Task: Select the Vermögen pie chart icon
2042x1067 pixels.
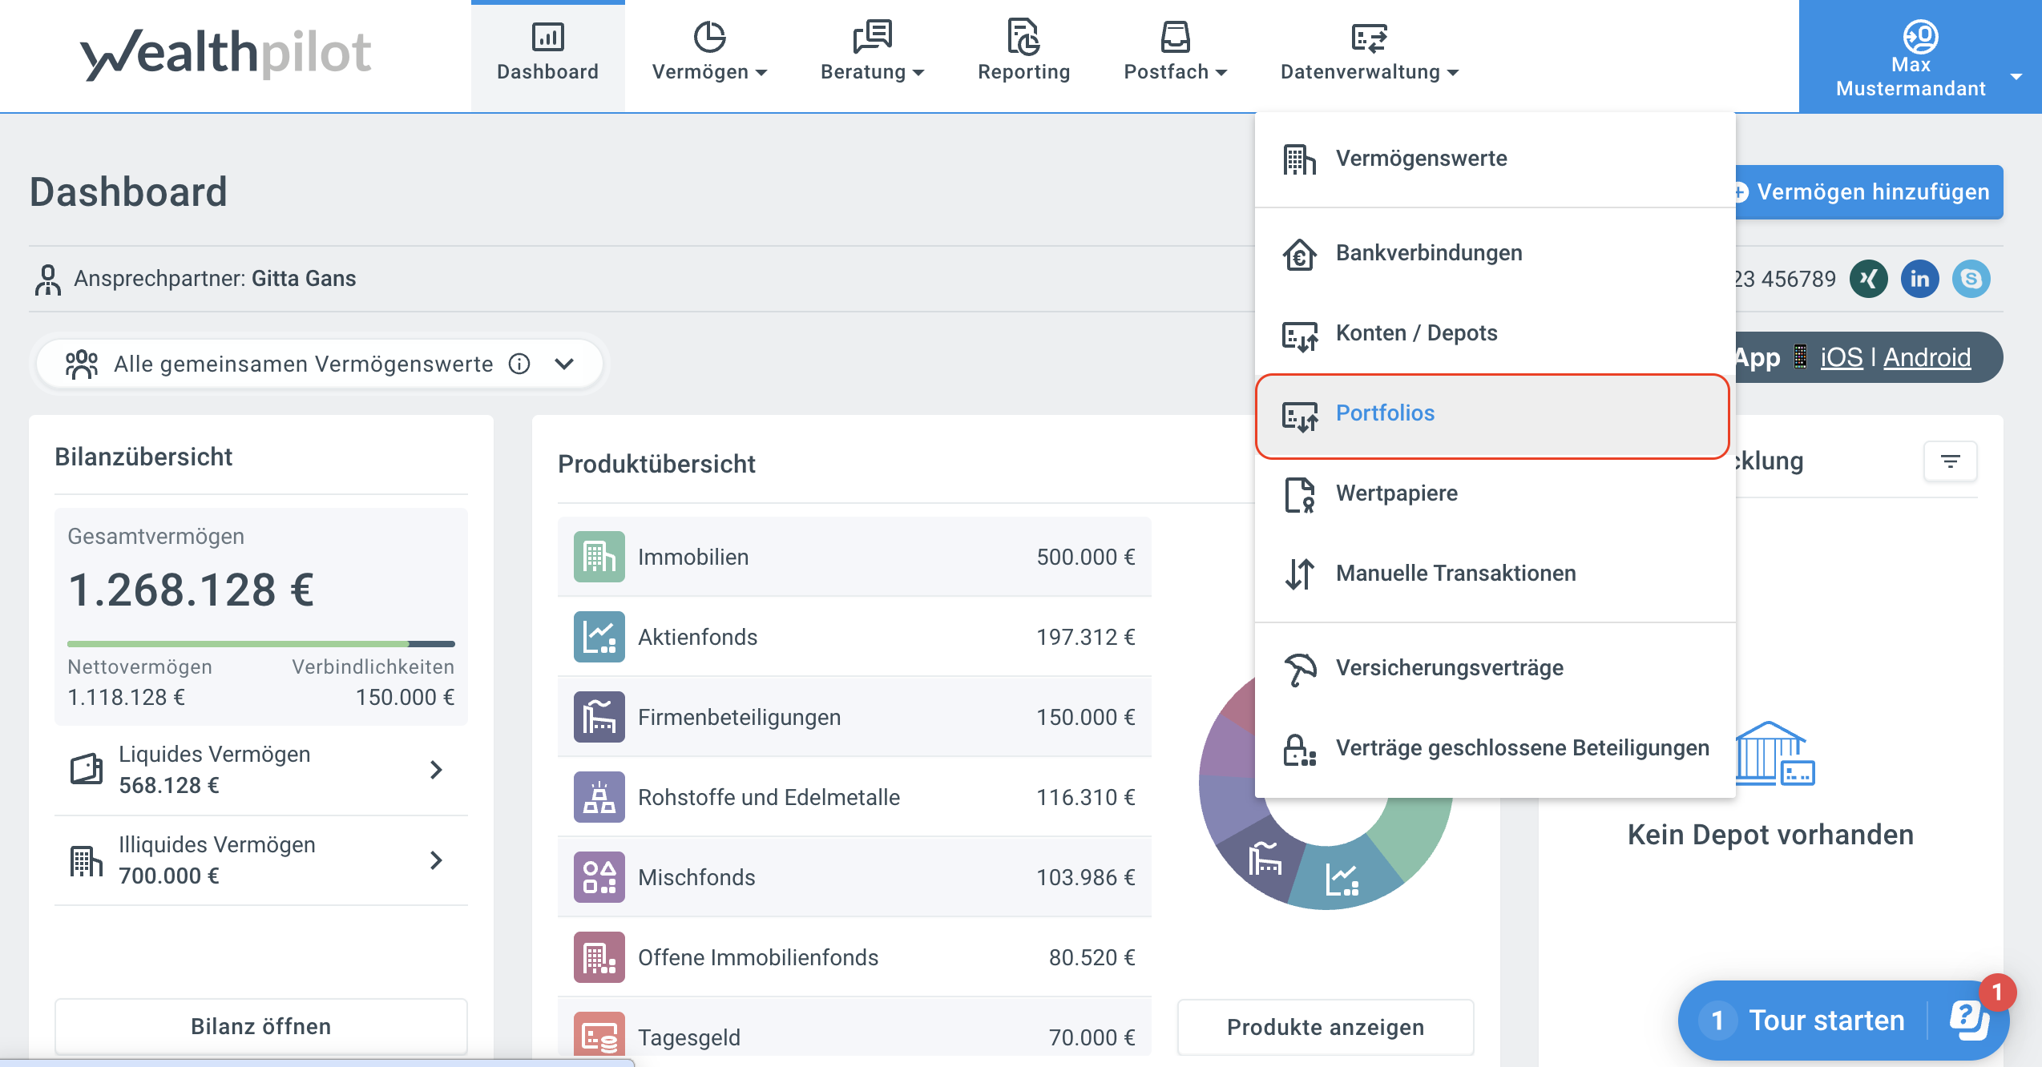Action: [708, 35]
